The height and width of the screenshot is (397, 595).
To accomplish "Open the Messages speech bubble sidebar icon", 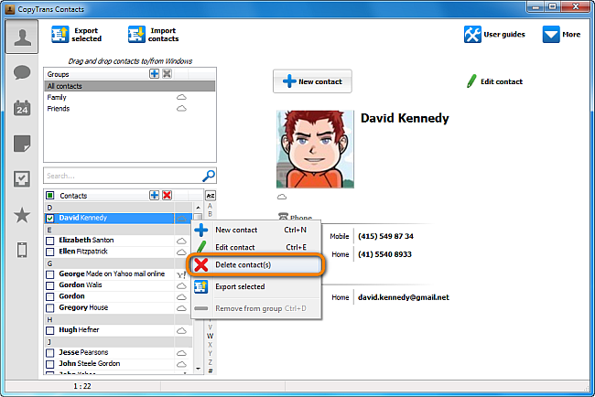I will tap(22, 72).
